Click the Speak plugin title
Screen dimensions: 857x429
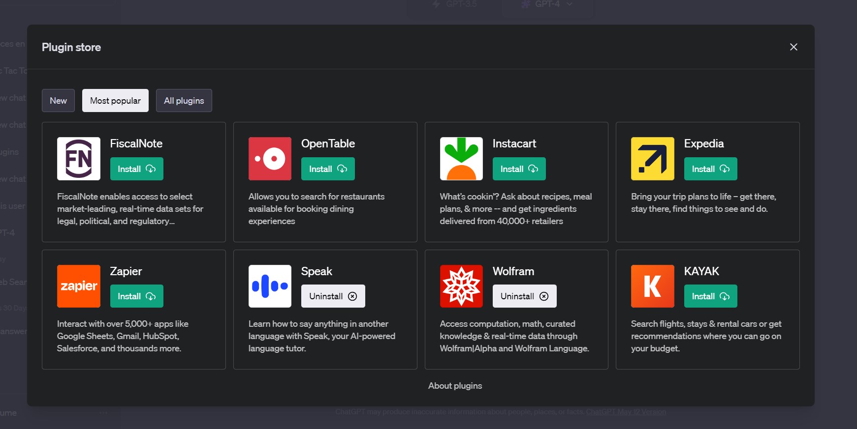coord(317,271)
